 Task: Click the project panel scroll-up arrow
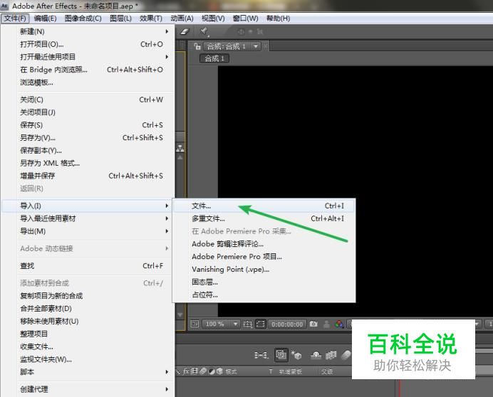(180, 157)
